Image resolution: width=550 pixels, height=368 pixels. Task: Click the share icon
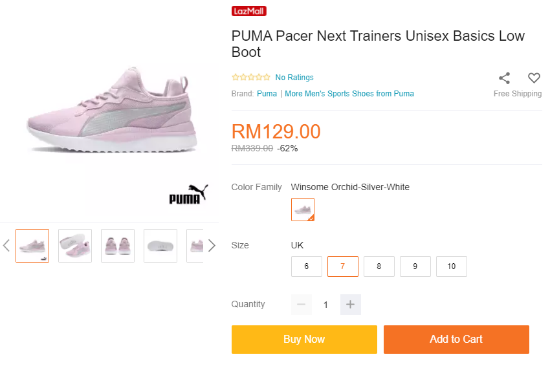click(x=504, y=78)
